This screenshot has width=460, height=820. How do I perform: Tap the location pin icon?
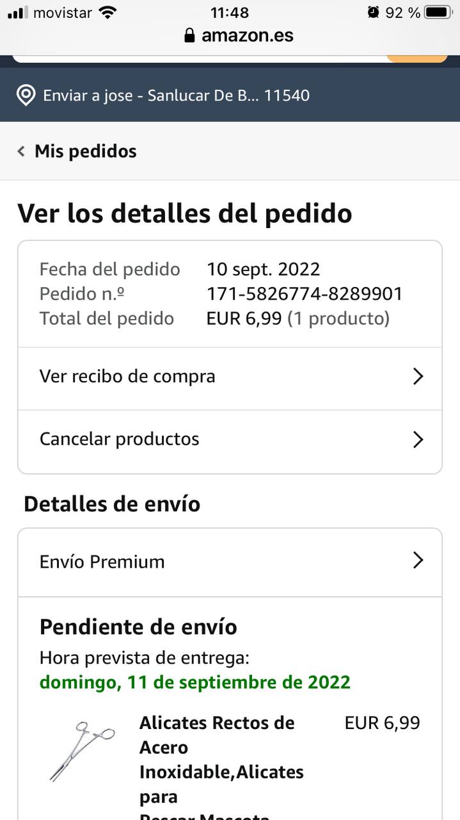[x=26, y=96]
